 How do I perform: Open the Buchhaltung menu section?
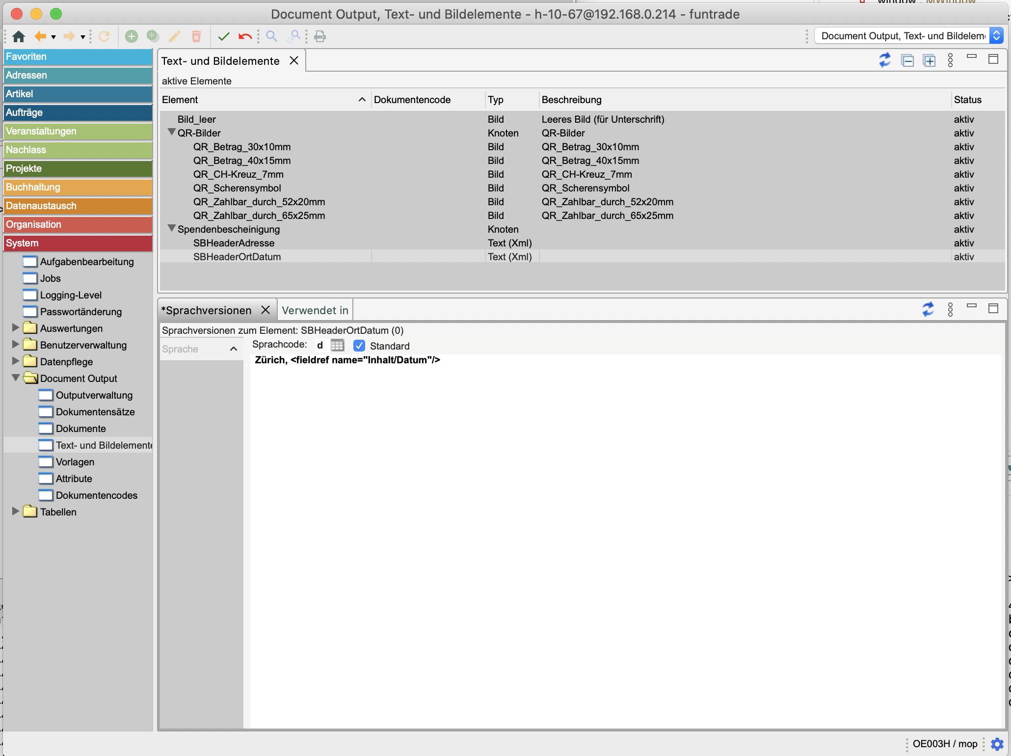coord(78,187)
